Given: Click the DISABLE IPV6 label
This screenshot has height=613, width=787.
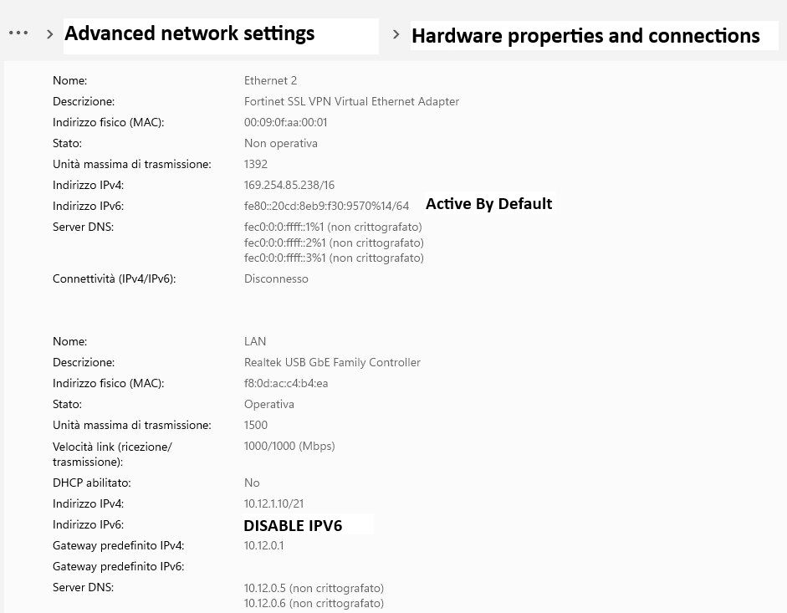Looking at the screenshot, I should click(293, 526).
